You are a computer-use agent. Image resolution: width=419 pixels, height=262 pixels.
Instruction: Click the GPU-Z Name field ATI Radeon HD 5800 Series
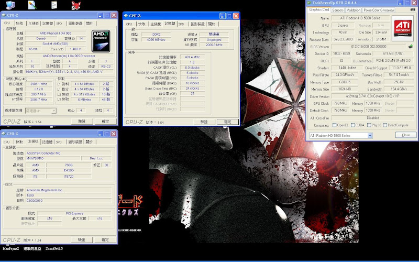pyautogui.click(x=360, y=18)
